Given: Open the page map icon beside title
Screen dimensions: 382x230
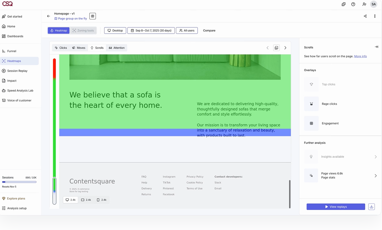Looking at the screenshot, I should click(92, 16).
